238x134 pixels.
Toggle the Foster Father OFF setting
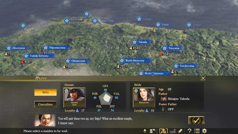tap(171, 109)
